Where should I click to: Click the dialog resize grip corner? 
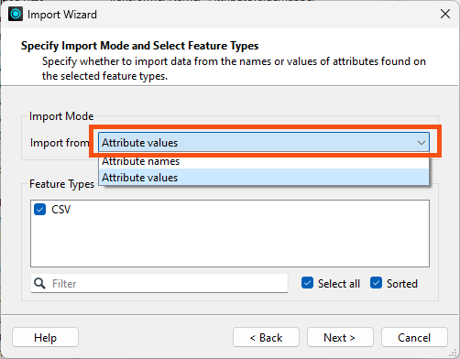[453, 353]
